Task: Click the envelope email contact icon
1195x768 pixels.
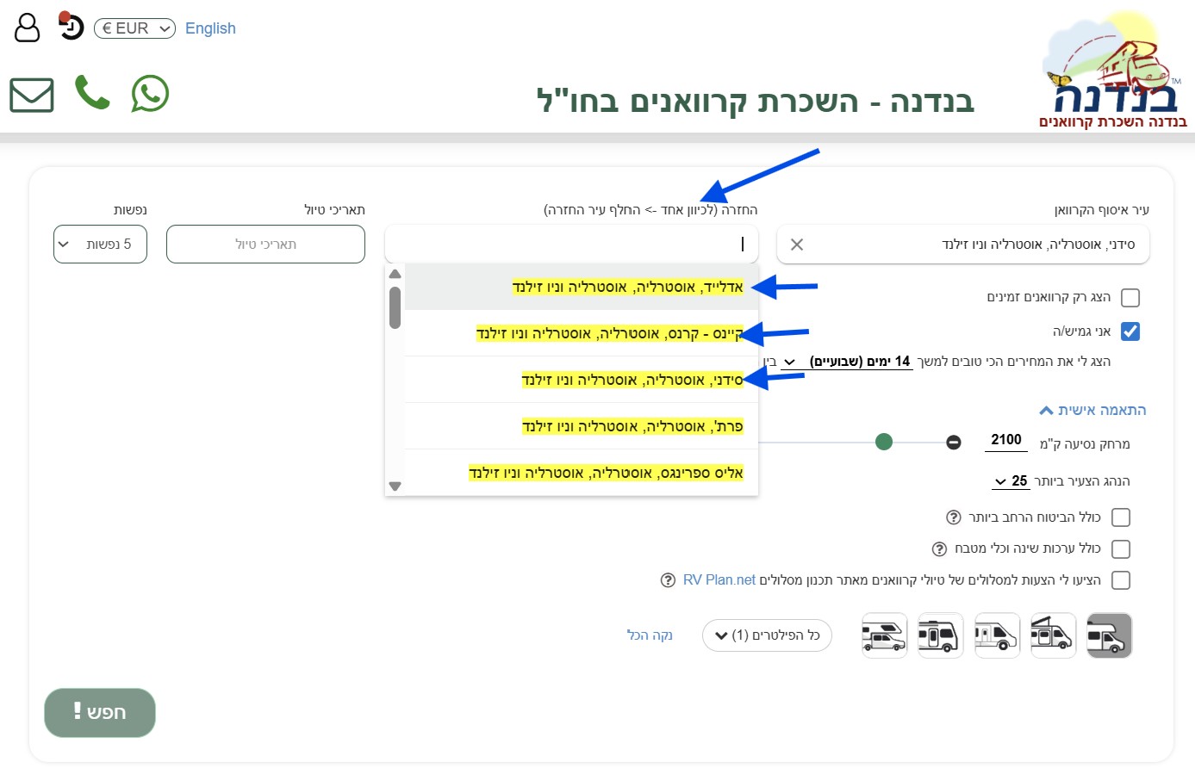Action: [32, 95]
